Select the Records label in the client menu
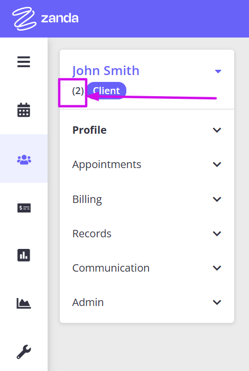 click(92, 234)
